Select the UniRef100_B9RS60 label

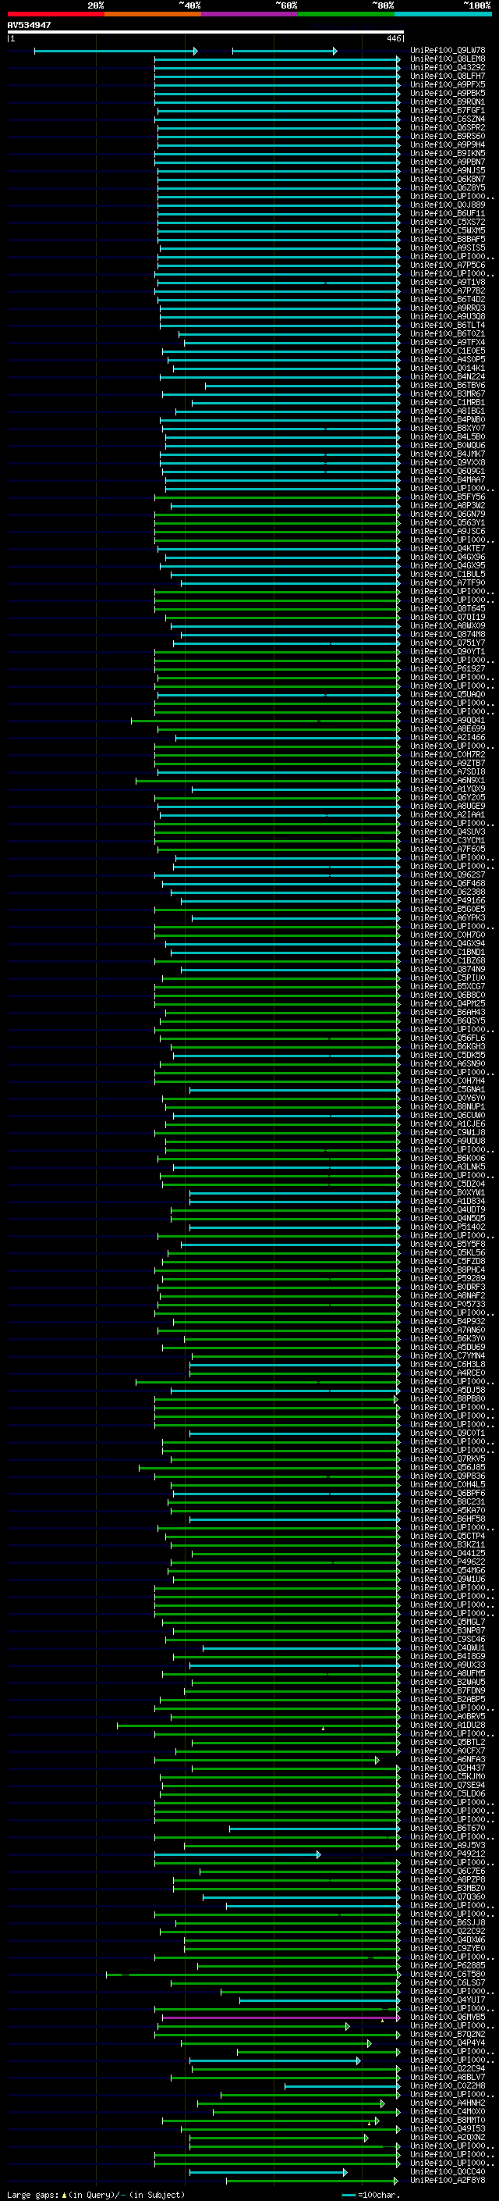click(448, 137)
